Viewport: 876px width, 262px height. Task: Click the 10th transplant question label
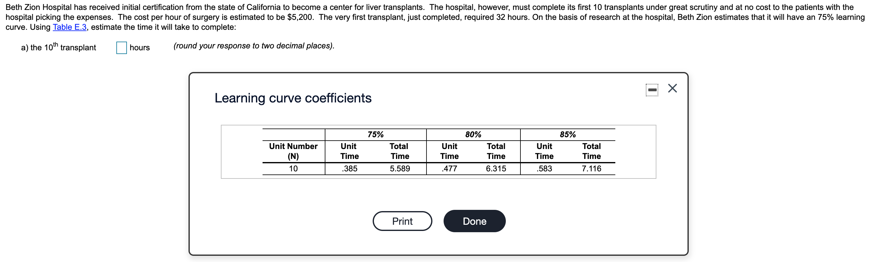click(58, 47)
